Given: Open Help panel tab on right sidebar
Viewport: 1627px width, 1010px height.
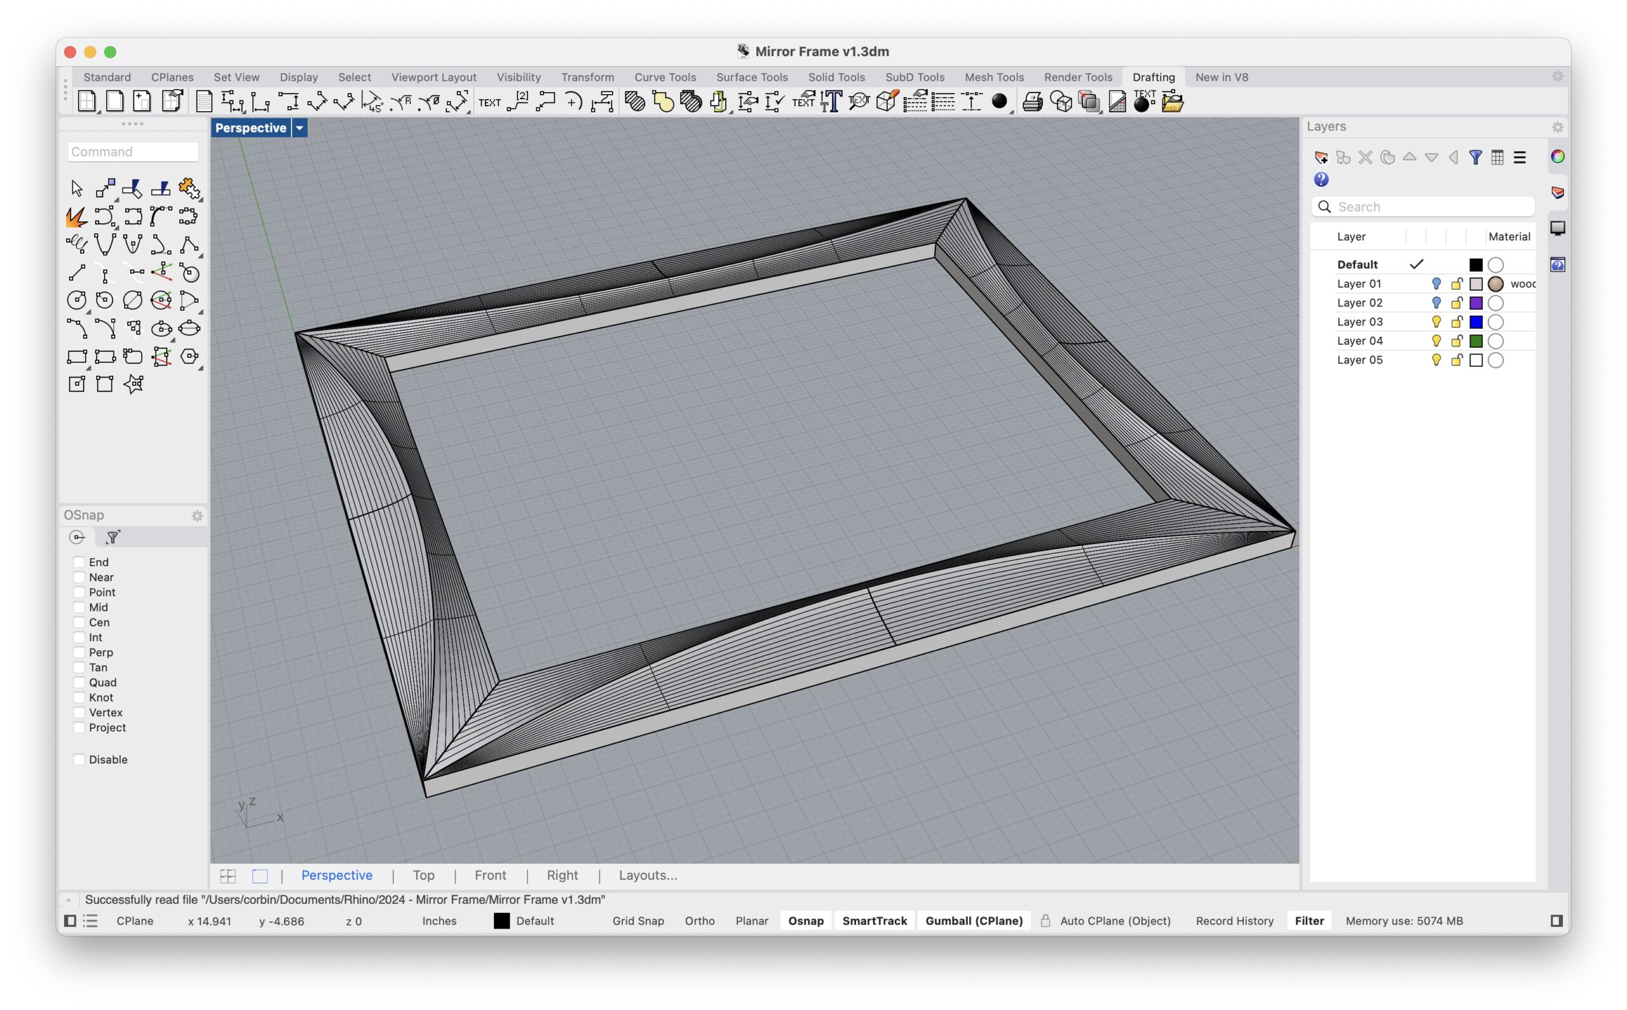Looking at the screenshot, I should 1558,264.
